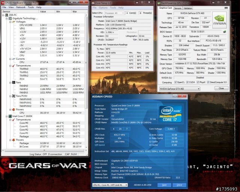Toggle the PhysX checkbox in GPU-Z

pyautogui.click(x=198, y=82)
